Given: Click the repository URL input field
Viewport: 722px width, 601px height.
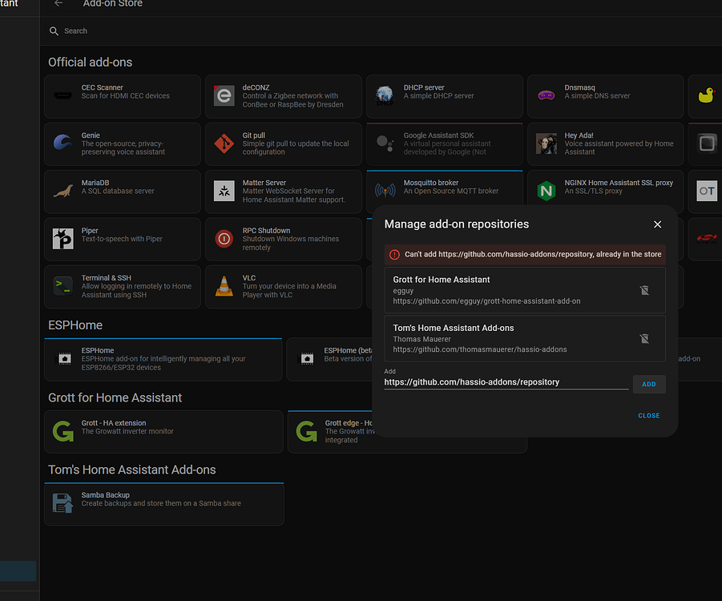Looking at the screenshot, I should click(505, 382).
